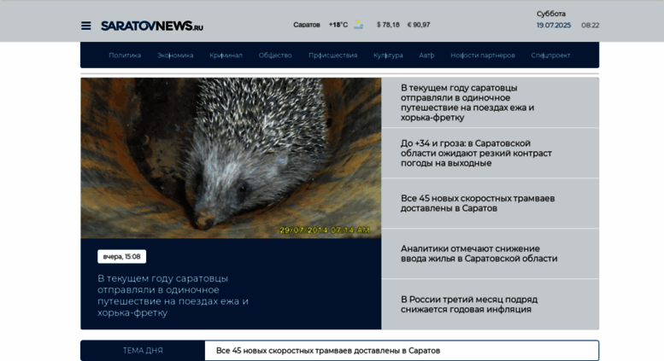Go to the Криминал section

pos(226,55)
